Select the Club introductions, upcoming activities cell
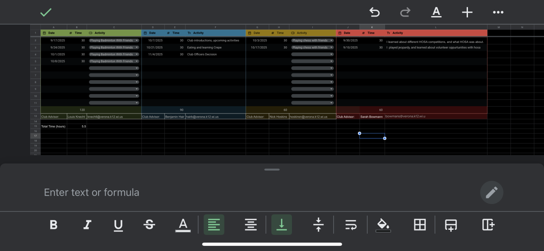The image size is (544, 251). (215, 40)
